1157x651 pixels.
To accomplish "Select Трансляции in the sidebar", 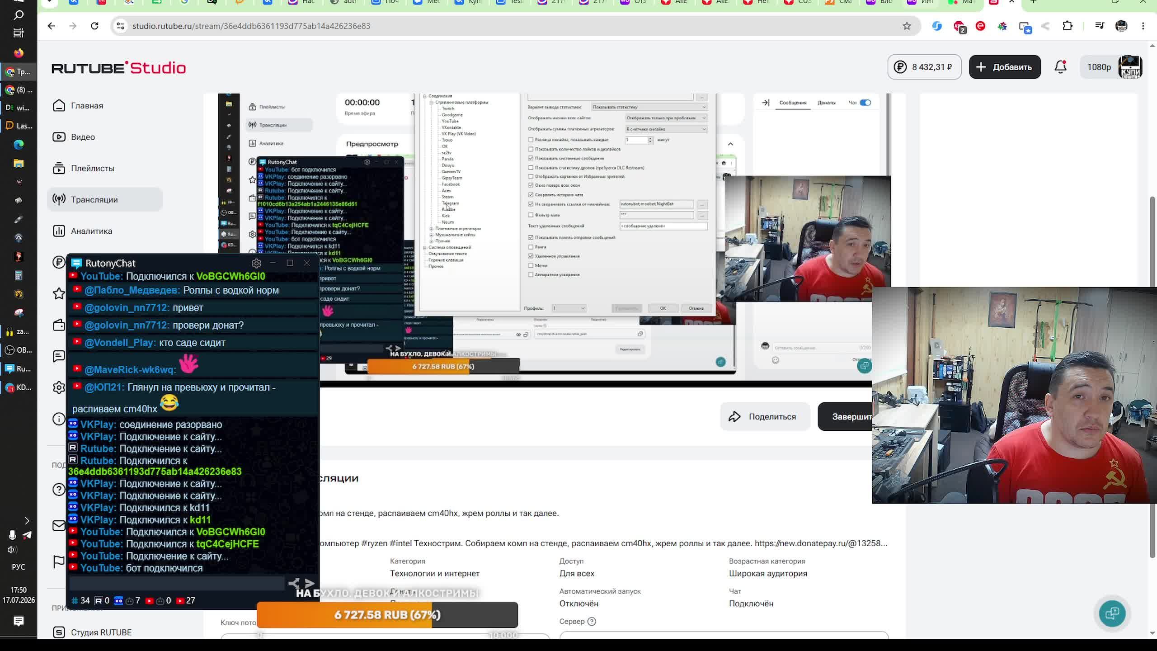I will 104,199.
